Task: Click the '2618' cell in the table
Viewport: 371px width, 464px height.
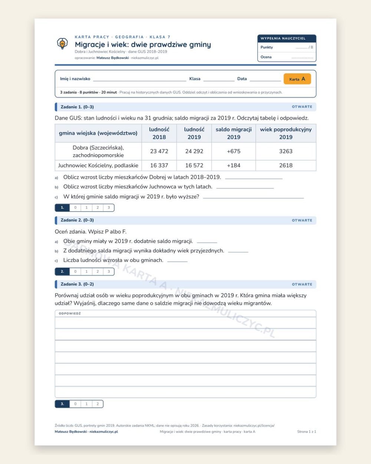Action: pos(286,166)
